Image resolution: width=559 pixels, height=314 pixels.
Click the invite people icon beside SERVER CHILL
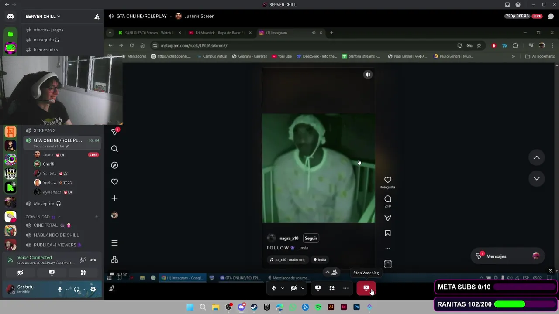pos(97,17)
